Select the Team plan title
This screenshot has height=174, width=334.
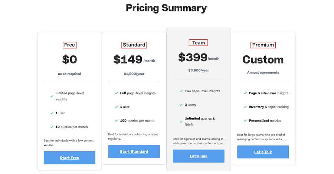[x=198, y=43]
